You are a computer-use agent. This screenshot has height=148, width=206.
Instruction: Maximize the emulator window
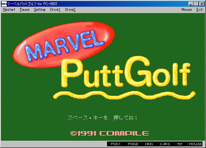(196, 4)
